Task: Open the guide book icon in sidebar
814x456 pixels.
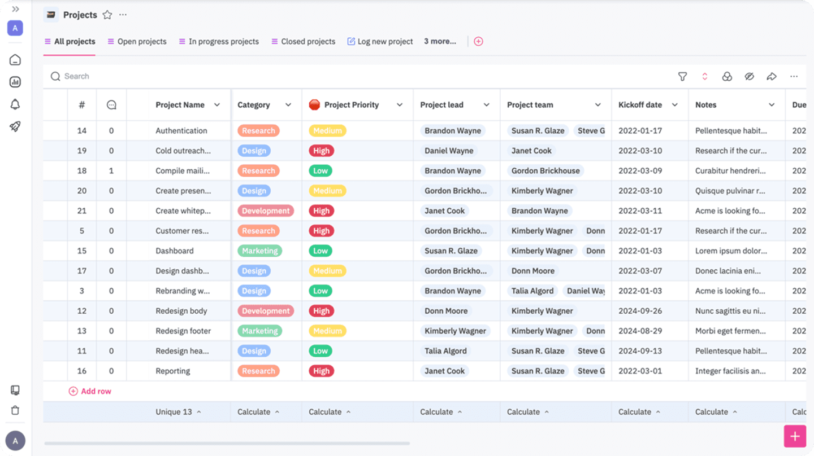Action: [15, 391]
